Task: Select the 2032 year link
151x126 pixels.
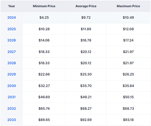Action: click(x=12, y=108)
